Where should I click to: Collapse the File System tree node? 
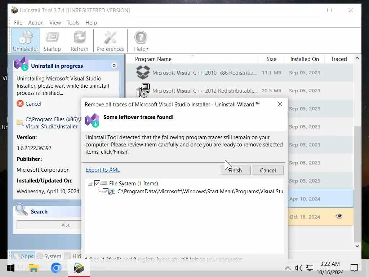[x=90, y=184]
